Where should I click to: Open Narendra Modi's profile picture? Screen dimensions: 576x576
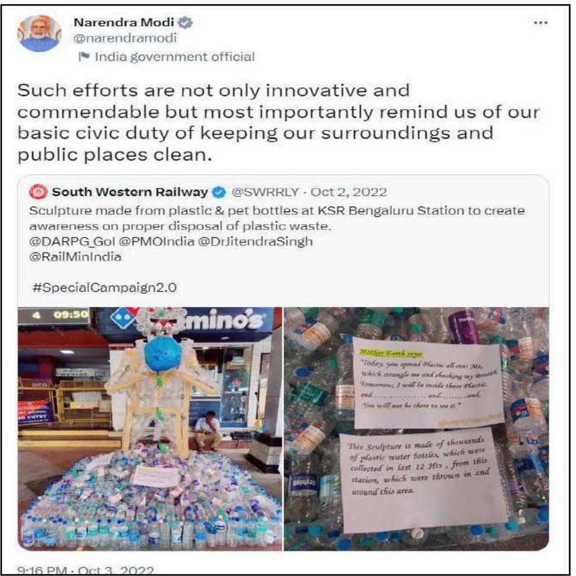click(39, 33)
